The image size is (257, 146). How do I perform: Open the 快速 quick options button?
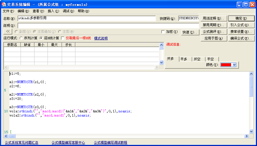[x=190, y=32]
